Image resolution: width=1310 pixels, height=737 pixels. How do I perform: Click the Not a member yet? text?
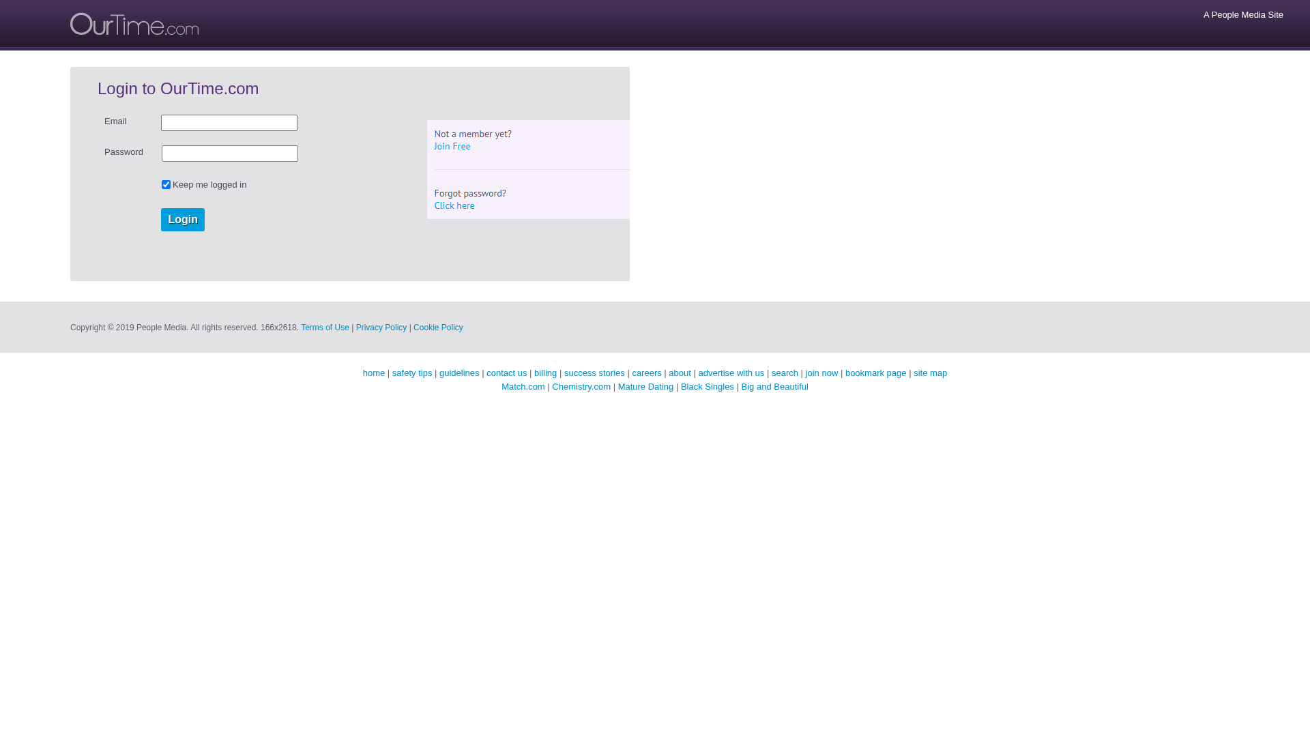tap(473, 134)
